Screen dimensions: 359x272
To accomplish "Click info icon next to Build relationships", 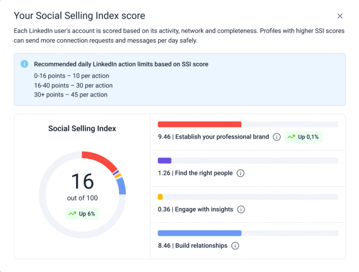I will 235,246.
